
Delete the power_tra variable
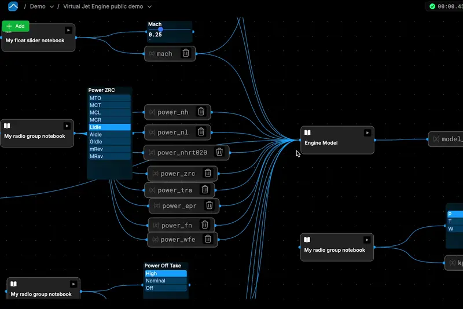pyautogui.click(x=205, y=189)
